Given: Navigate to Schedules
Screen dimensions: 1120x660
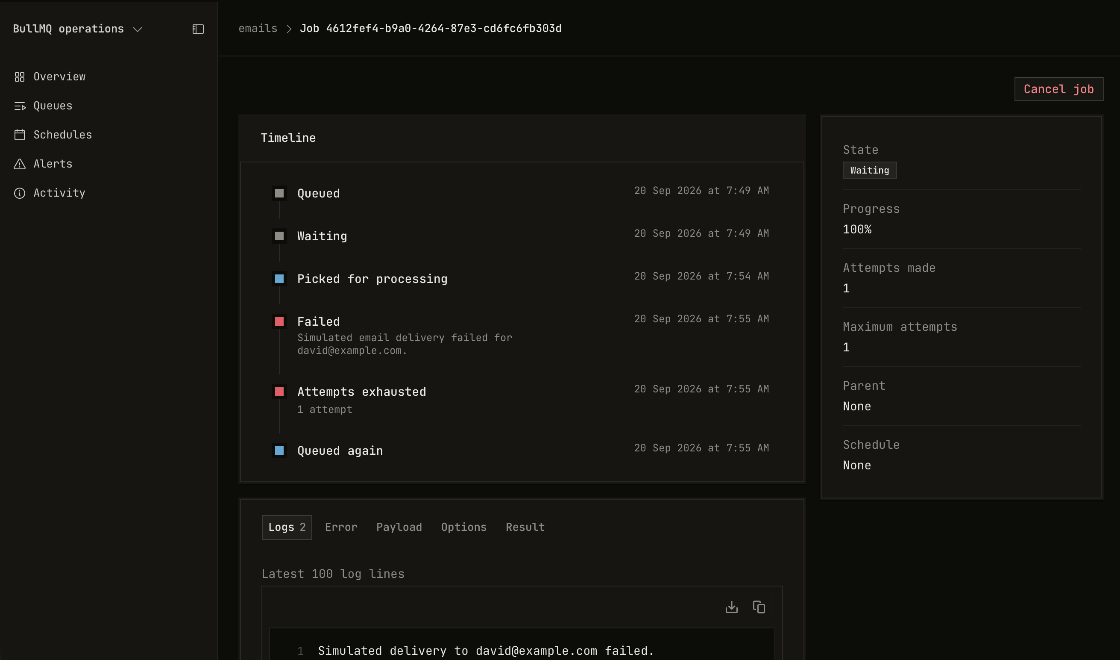Looking at the screenshot, I should click(63, 135).
